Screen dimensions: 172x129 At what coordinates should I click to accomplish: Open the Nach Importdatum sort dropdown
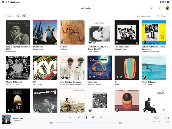[x=144, y=16]
